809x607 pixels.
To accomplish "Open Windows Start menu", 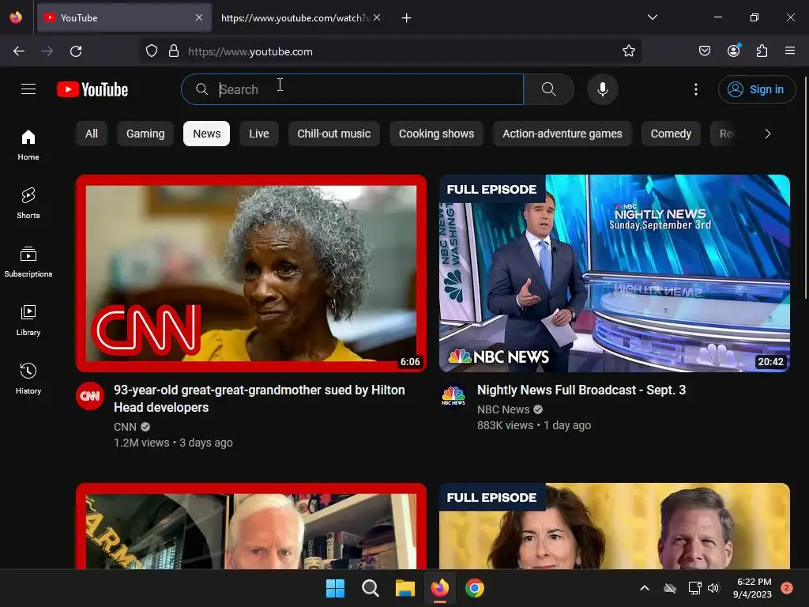I will point(335,588).
